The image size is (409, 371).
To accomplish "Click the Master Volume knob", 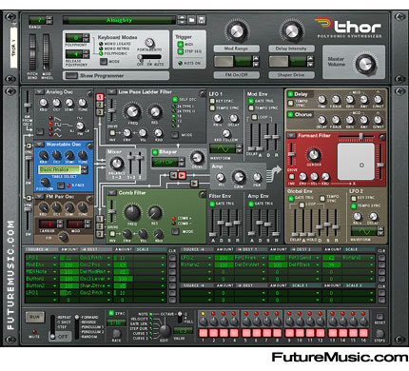I will pos(365,64).
